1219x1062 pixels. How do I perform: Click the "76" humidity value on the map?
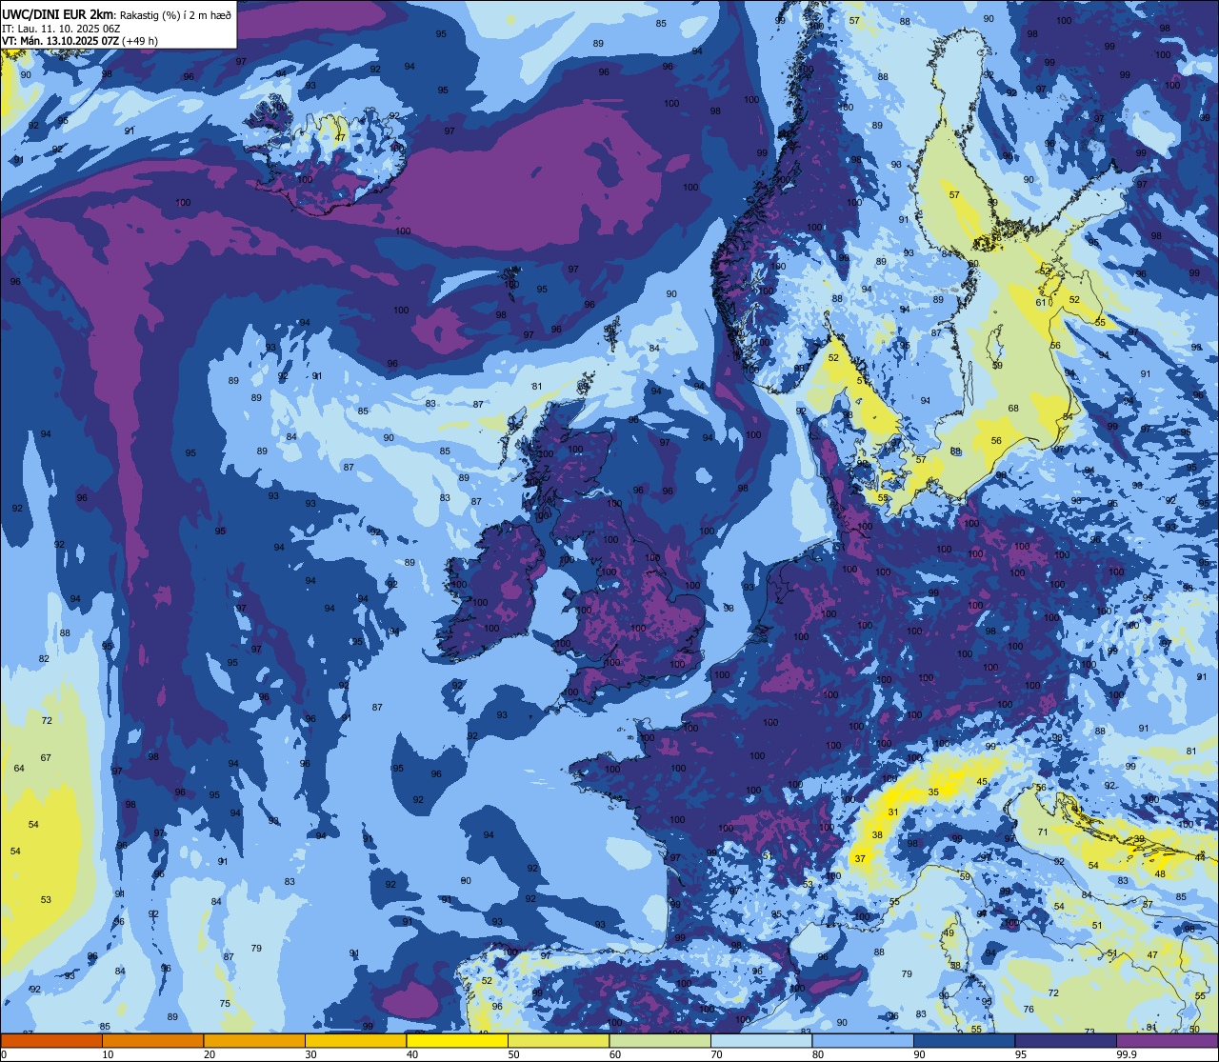point(1029,1010)
